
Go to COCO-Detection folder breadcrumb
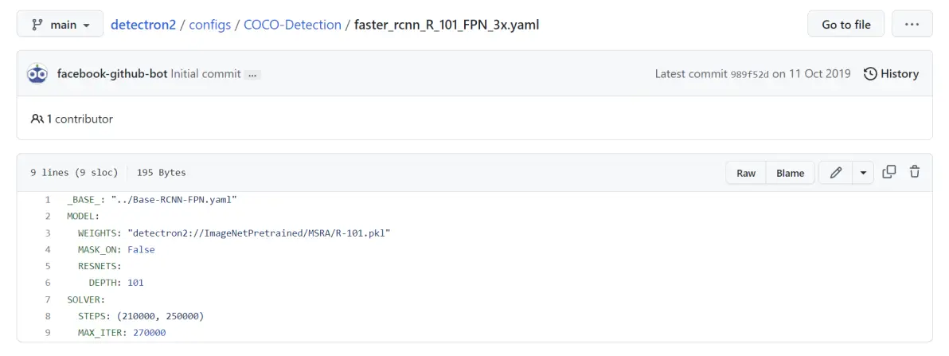[291, 25]
